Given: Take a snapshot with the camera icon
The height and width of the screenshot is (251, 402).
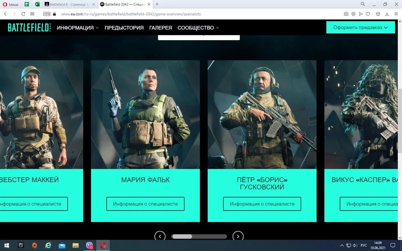Looking at the screenshot, I should click(346, 14).
